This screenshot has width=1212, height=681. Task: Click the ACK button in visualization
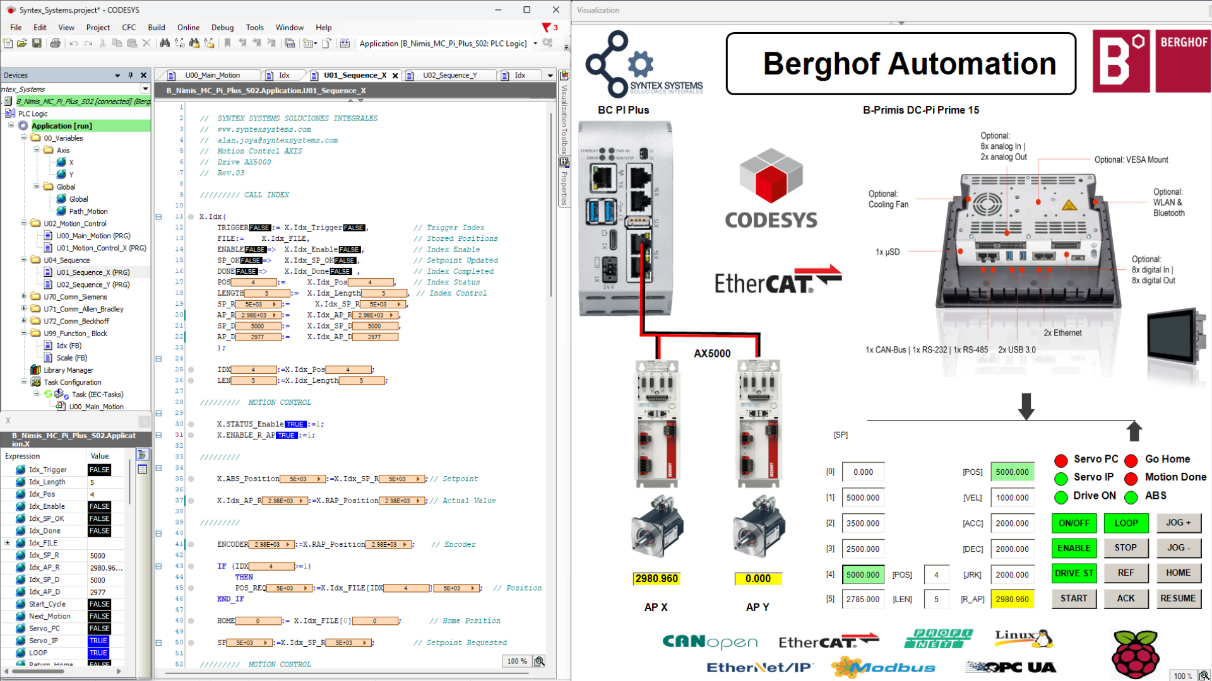1126,598
